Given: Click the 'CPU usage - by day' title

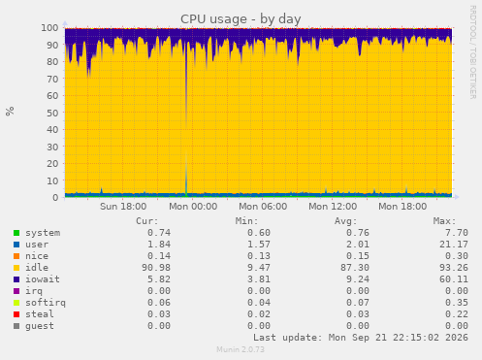Looking at the screenshot, I should coord(241,19).
